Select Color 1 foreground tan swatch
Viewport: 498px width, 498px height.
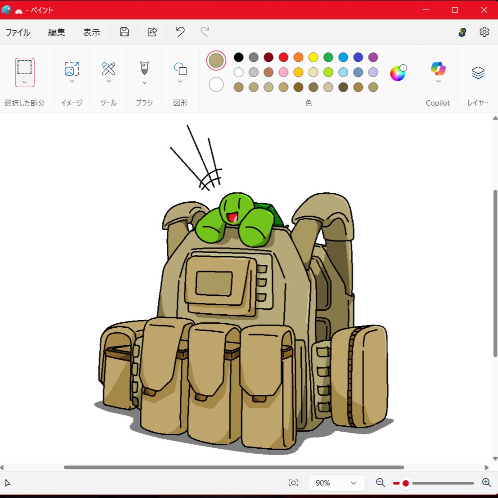click(216, 60)
